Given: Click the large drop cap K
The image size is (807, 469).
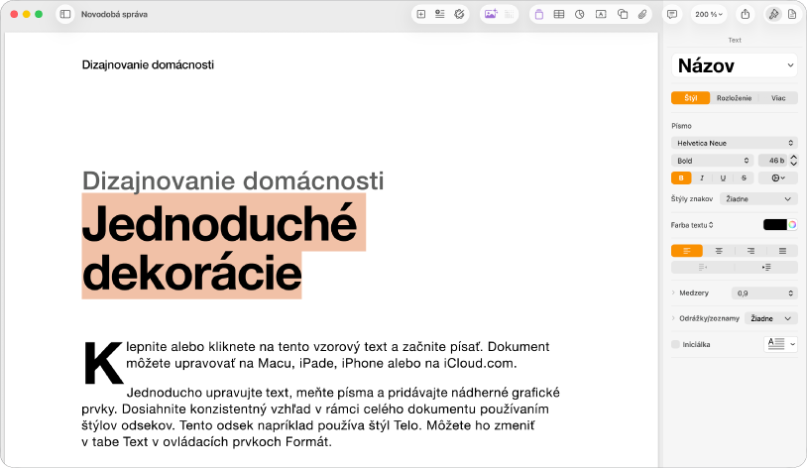Looking at the screenshot, I should (103, 363).
